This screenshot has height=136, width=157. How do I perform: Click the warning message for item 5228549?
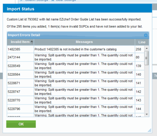84,66
